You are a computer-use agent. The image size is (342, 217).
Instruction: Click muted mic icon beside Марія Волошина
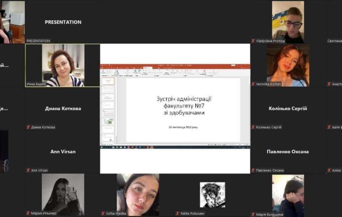click(253, 214)
